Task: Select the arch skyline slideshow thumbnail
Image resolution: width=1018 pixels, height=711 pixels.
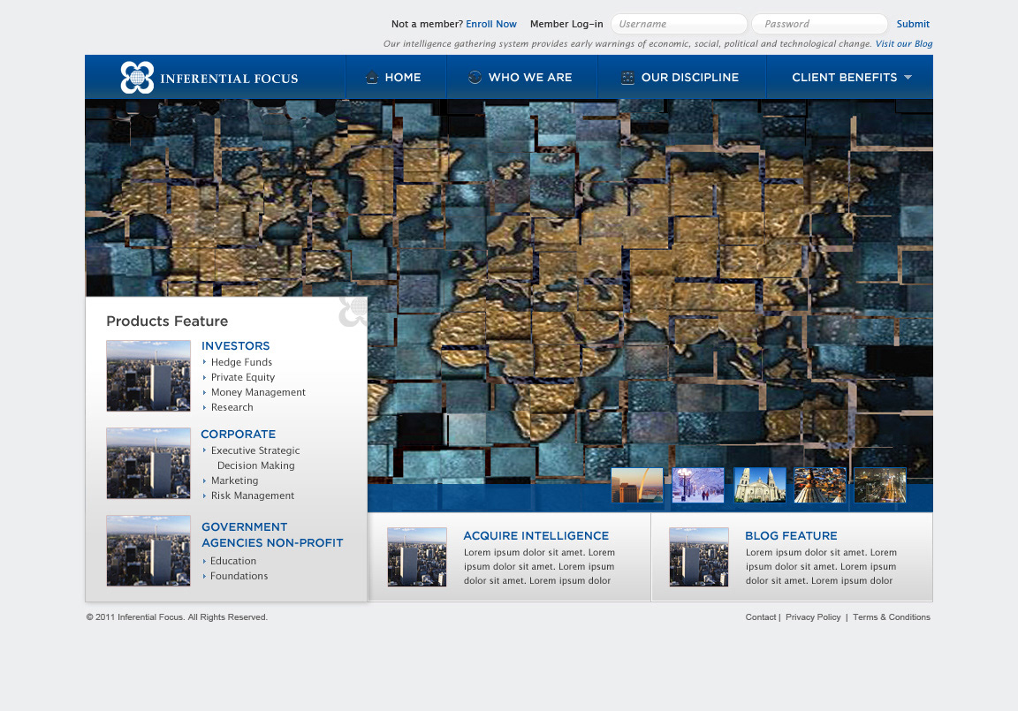Action: [637, 485]
